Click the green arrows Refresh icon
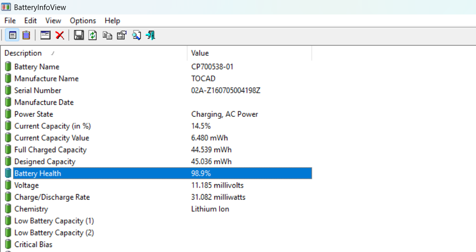The height and width of the screenshot is (252, 476). point(93,35)
